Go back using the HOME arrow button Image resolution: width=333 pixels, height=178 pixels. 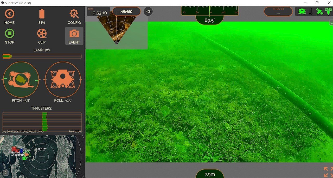coord(10,14)
